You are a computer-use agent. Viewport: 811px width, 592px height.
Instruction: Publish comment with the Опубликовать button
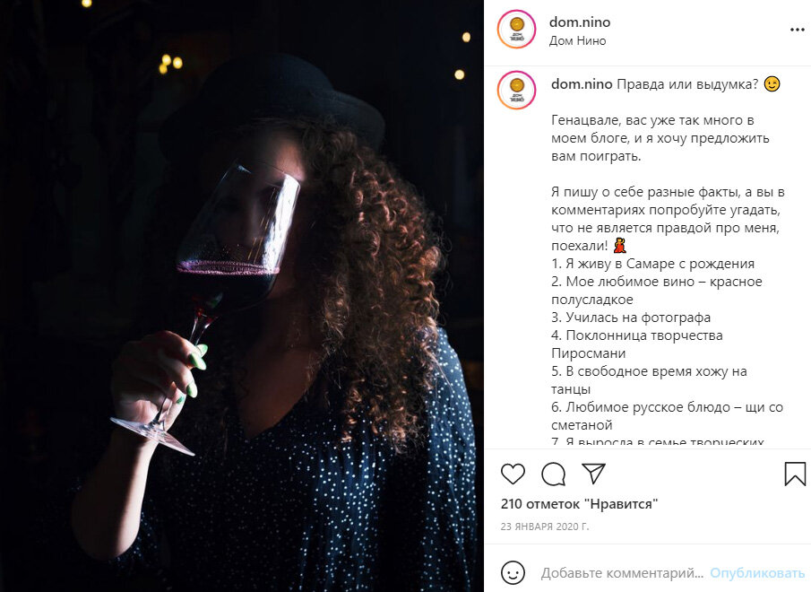pos(757,573)
